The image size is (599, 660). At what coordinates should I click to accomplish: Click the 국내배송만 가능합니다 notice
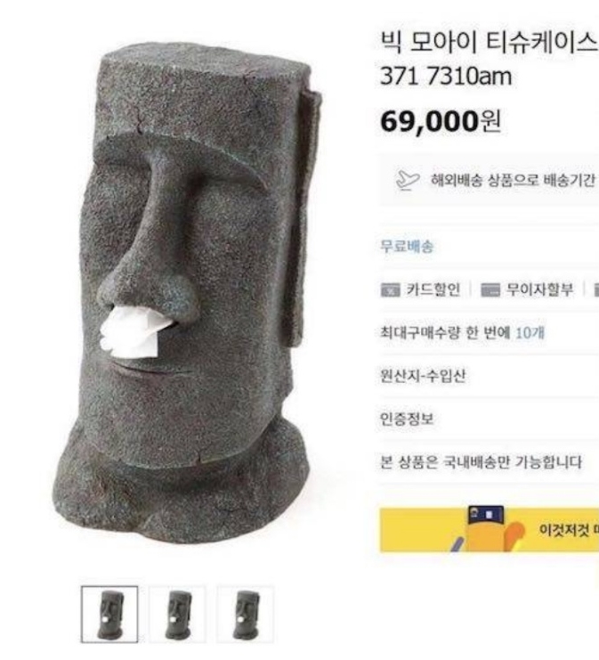[x=481, y=462]
